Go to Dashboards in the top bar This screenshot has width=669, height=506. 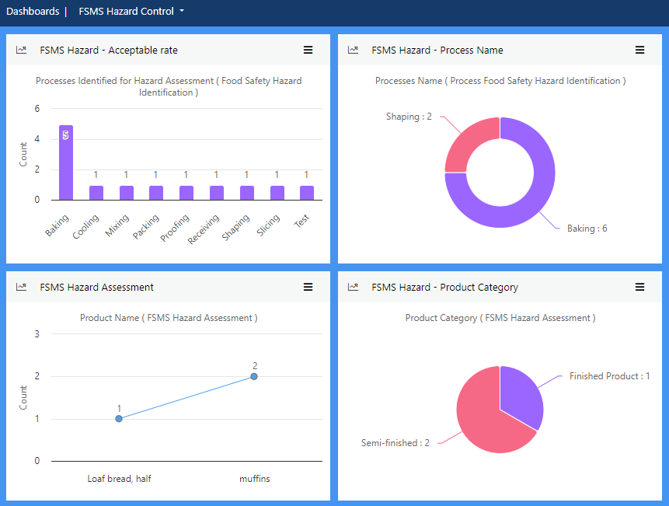(33, 12)
